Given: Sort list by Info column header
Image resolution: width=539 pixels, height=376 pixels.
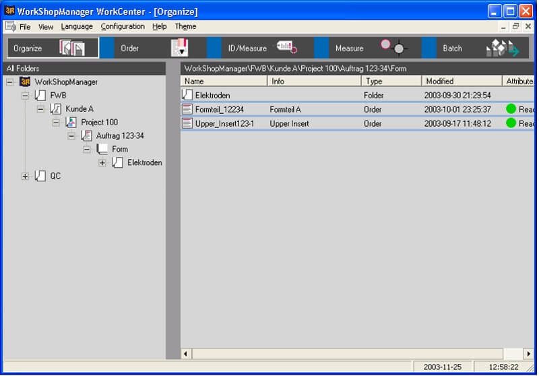Looking at the screenshot, I should 314,81.
